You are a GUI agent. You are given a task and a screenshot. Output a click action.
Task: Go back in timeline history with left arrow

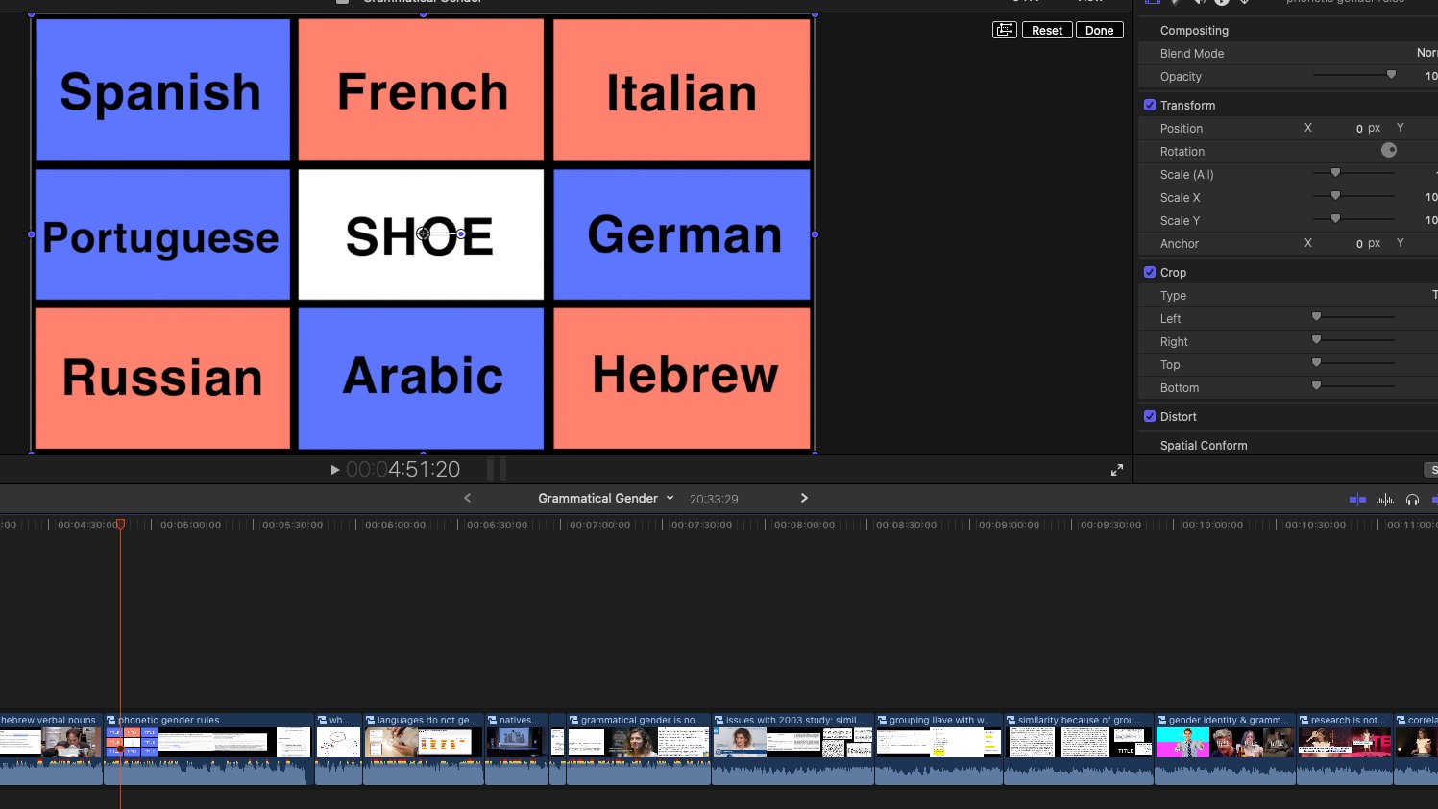click(468, 498)
